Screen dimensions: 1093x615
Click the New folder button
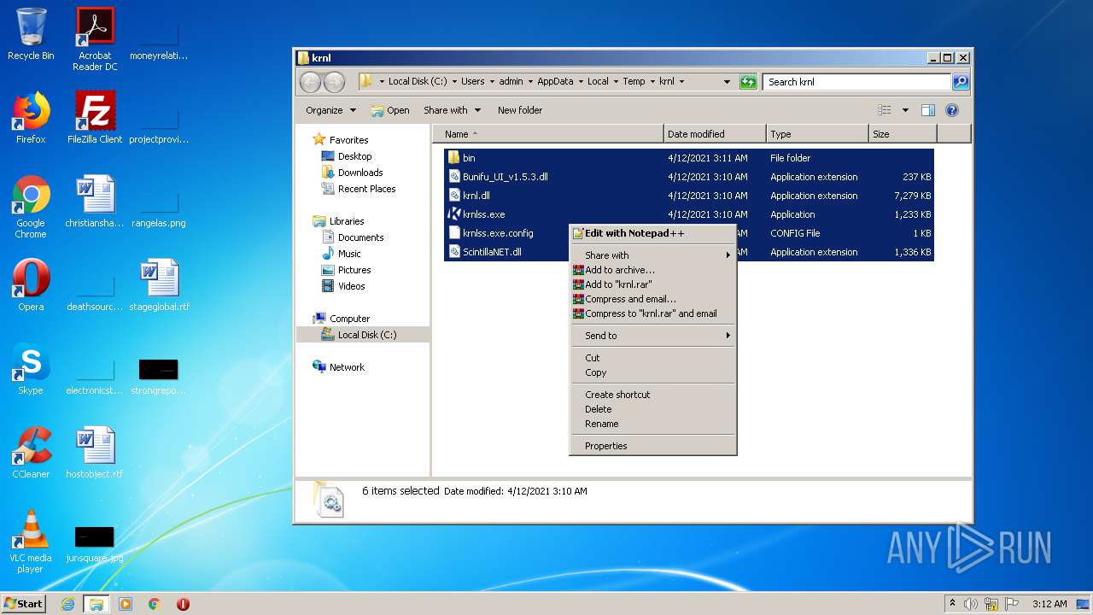[x=519, y=110]
